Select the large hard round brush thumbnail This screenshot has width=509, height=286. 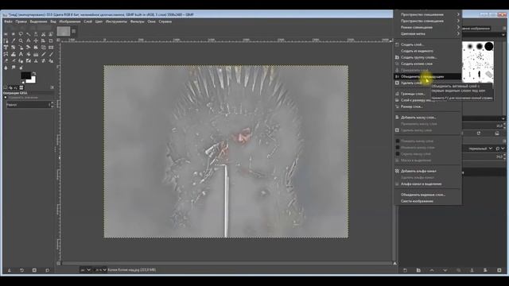coord(489,46)
